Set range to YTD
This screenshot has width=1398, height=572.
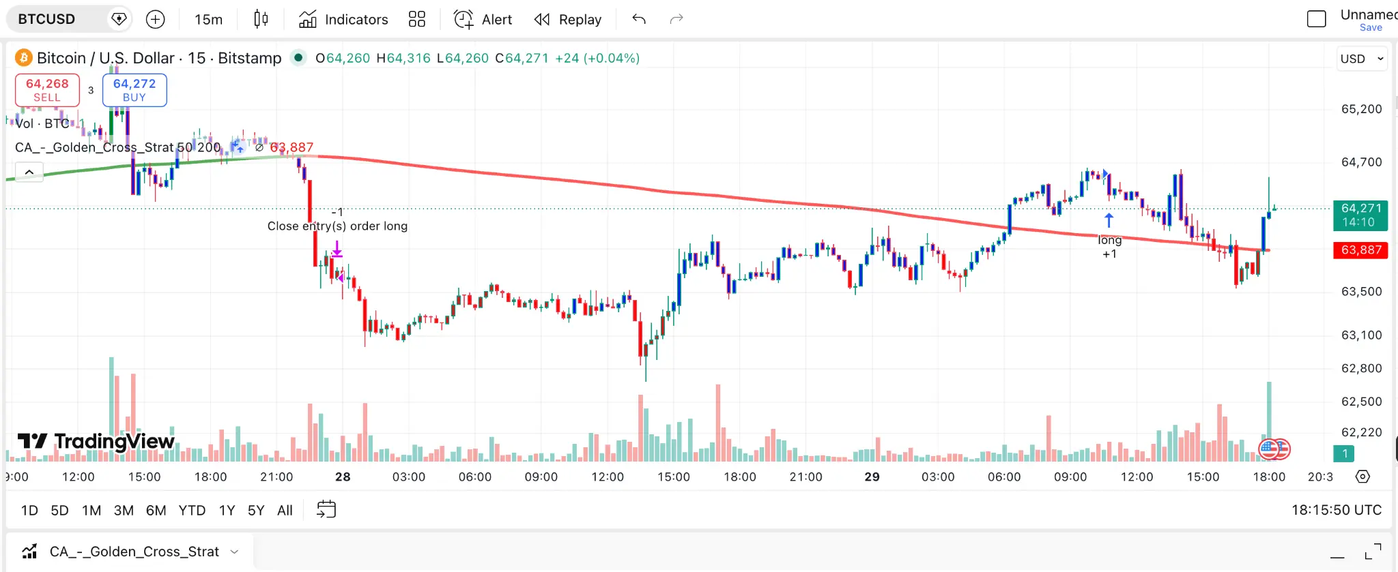click(x=192, y=510)
